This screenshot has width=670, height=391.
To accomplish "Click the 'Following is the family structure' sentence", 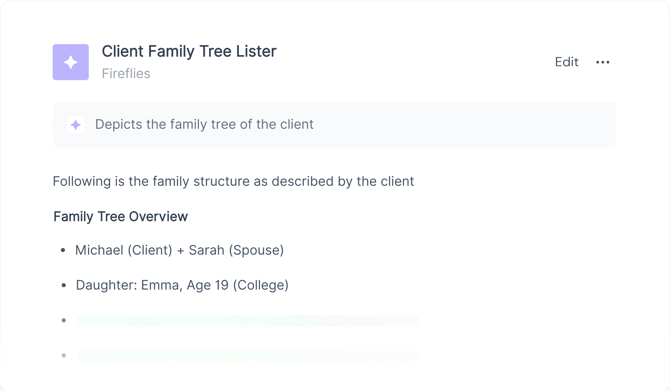I will tap(233, 182).
